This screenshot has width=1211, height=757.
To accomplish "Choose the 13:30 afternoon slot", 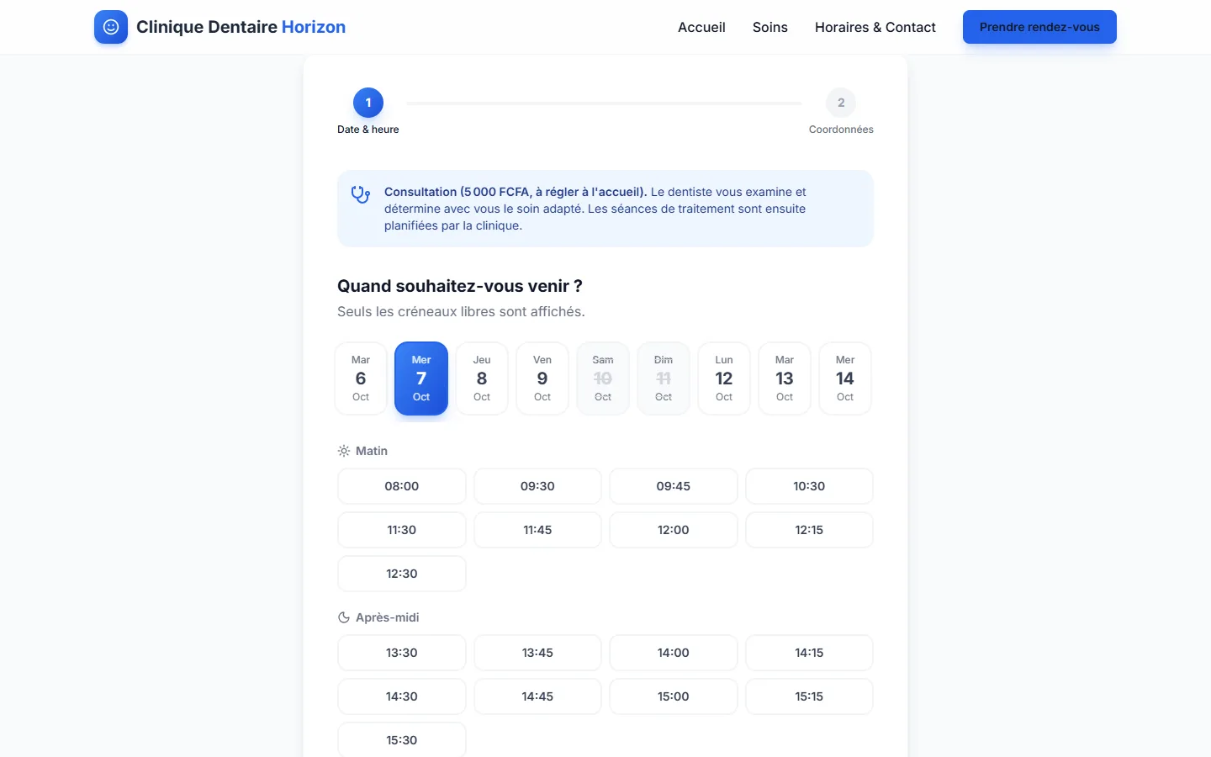I will 402,653.
